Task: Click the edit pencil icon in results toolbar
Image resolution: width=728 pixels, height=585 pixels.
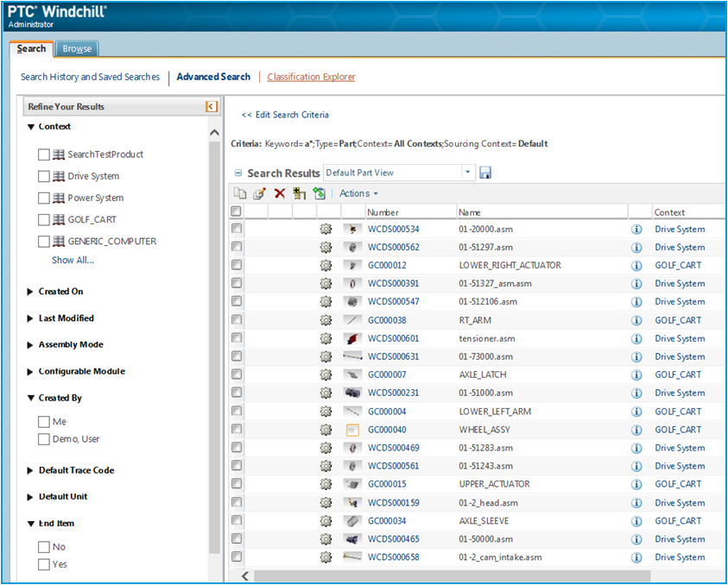Action: (260, 193)
